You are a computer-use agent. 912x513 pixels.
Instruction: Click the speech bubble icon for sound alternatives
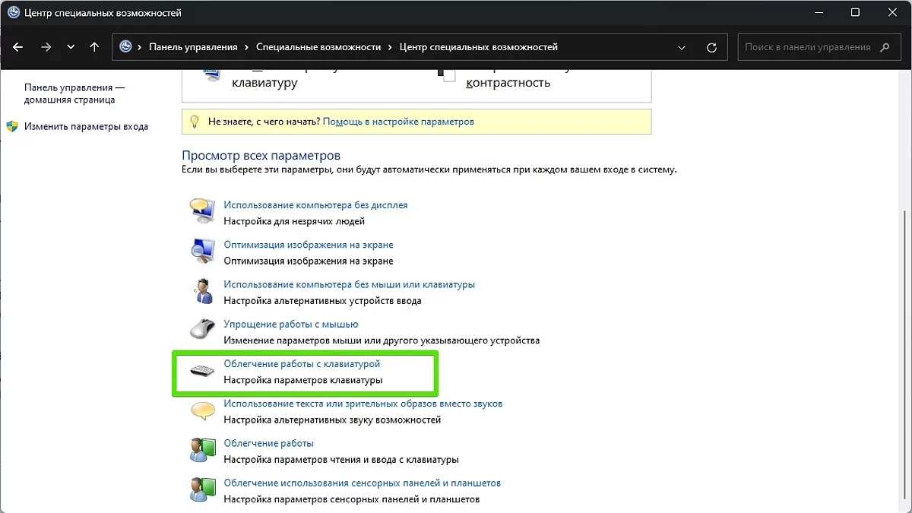[202, 410]
